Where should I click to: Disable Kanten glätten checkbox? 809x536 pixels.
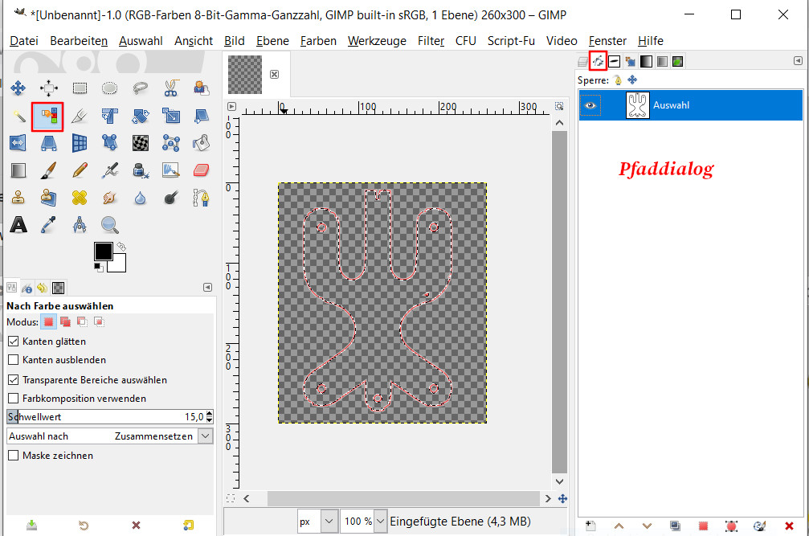[13, 342]
